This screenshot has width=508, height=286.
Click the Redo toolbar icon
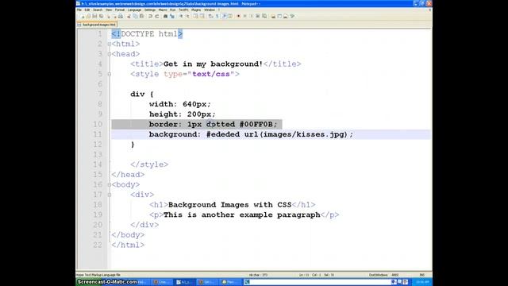157,16
